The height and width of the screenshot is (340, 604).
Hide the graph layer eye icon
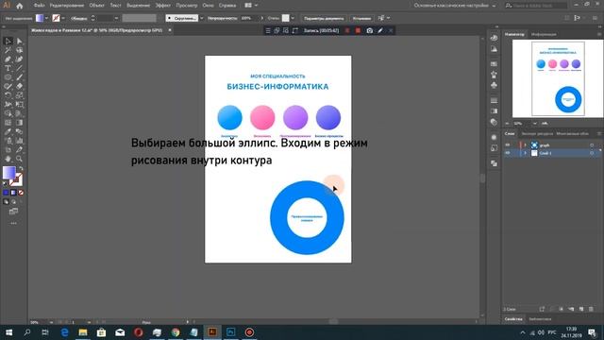[508, 144]
